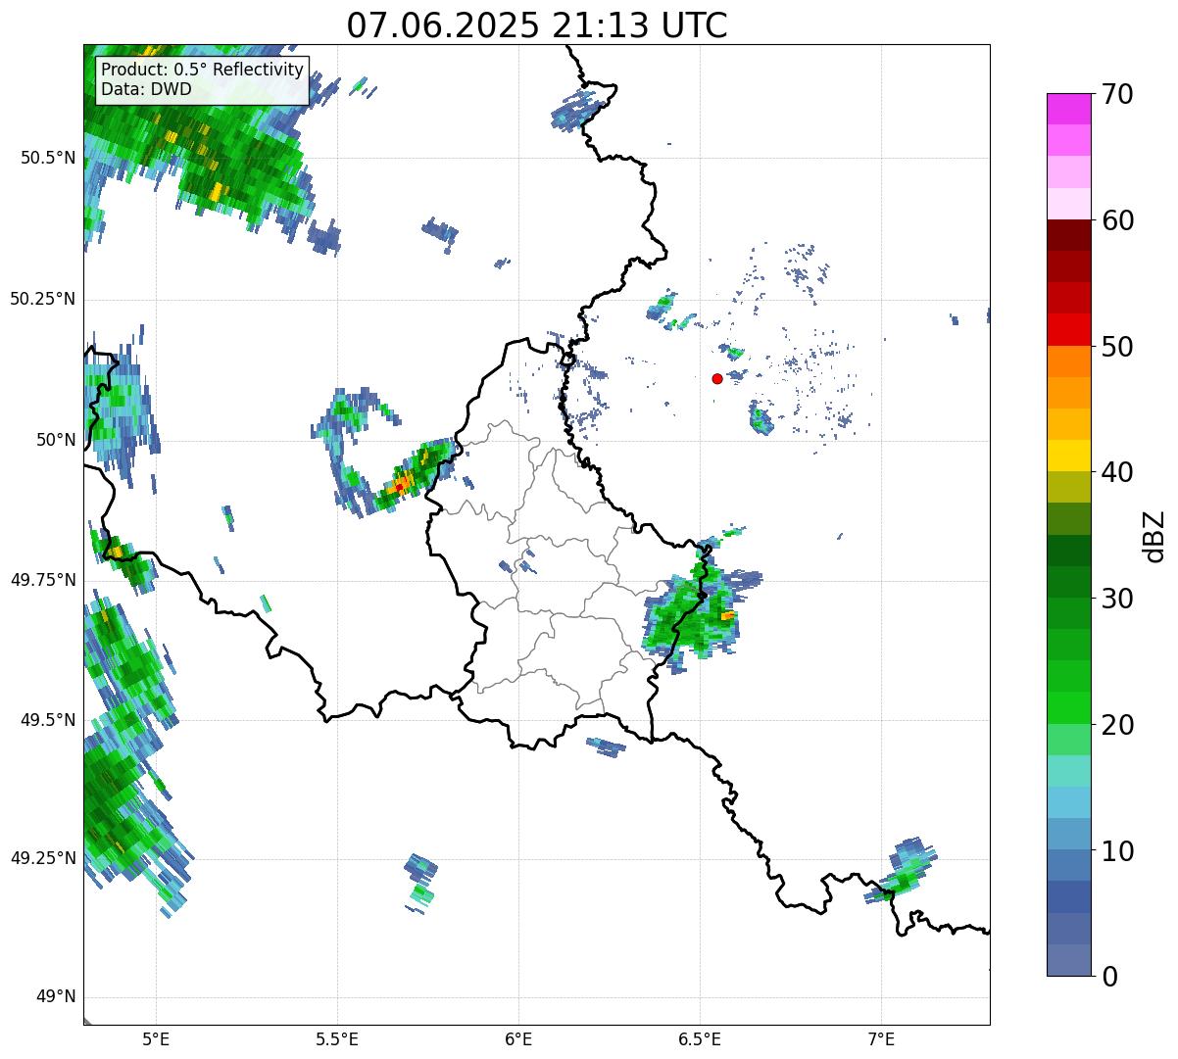Click the Product: 0.5° Reflectivity label
This screenshot has width=1178, height=1059.
pyautogui.click(x=202, y=70)
